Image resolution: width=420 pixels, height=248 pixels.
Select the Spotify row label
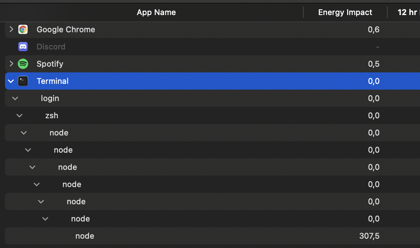tap(50, 64)
